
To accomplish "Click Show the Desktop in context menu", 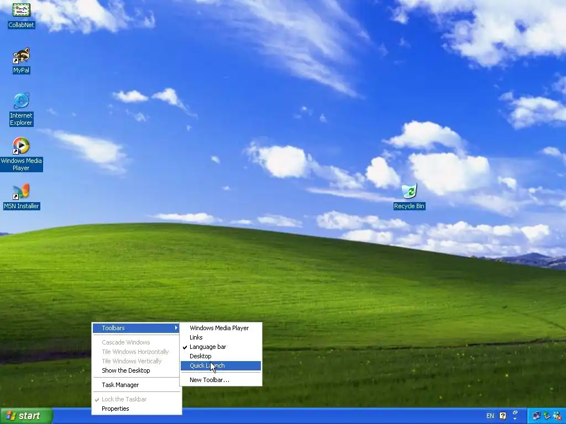I will pos(136,370).
